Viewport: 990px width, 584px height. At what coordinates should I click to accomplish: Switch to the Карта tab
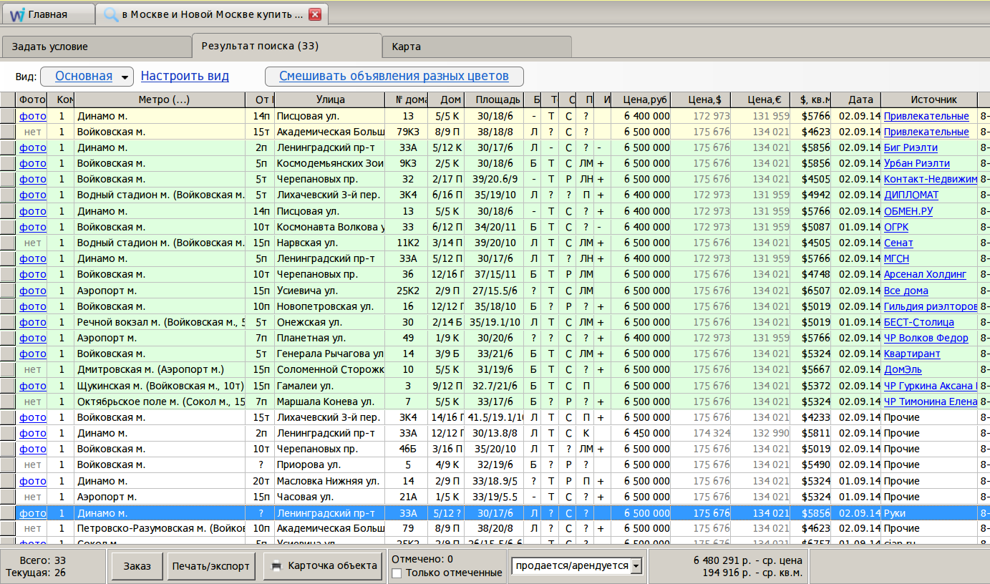point(477,47)
